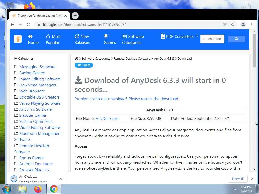The image size is (259, 194).
Task: Open the Chrome profile avatar
Action: coord(243,25)
